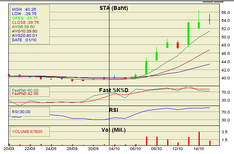This screenshot has height=154, width=234.
Task: Click the 52.0 price axis label
Action: 226,29
